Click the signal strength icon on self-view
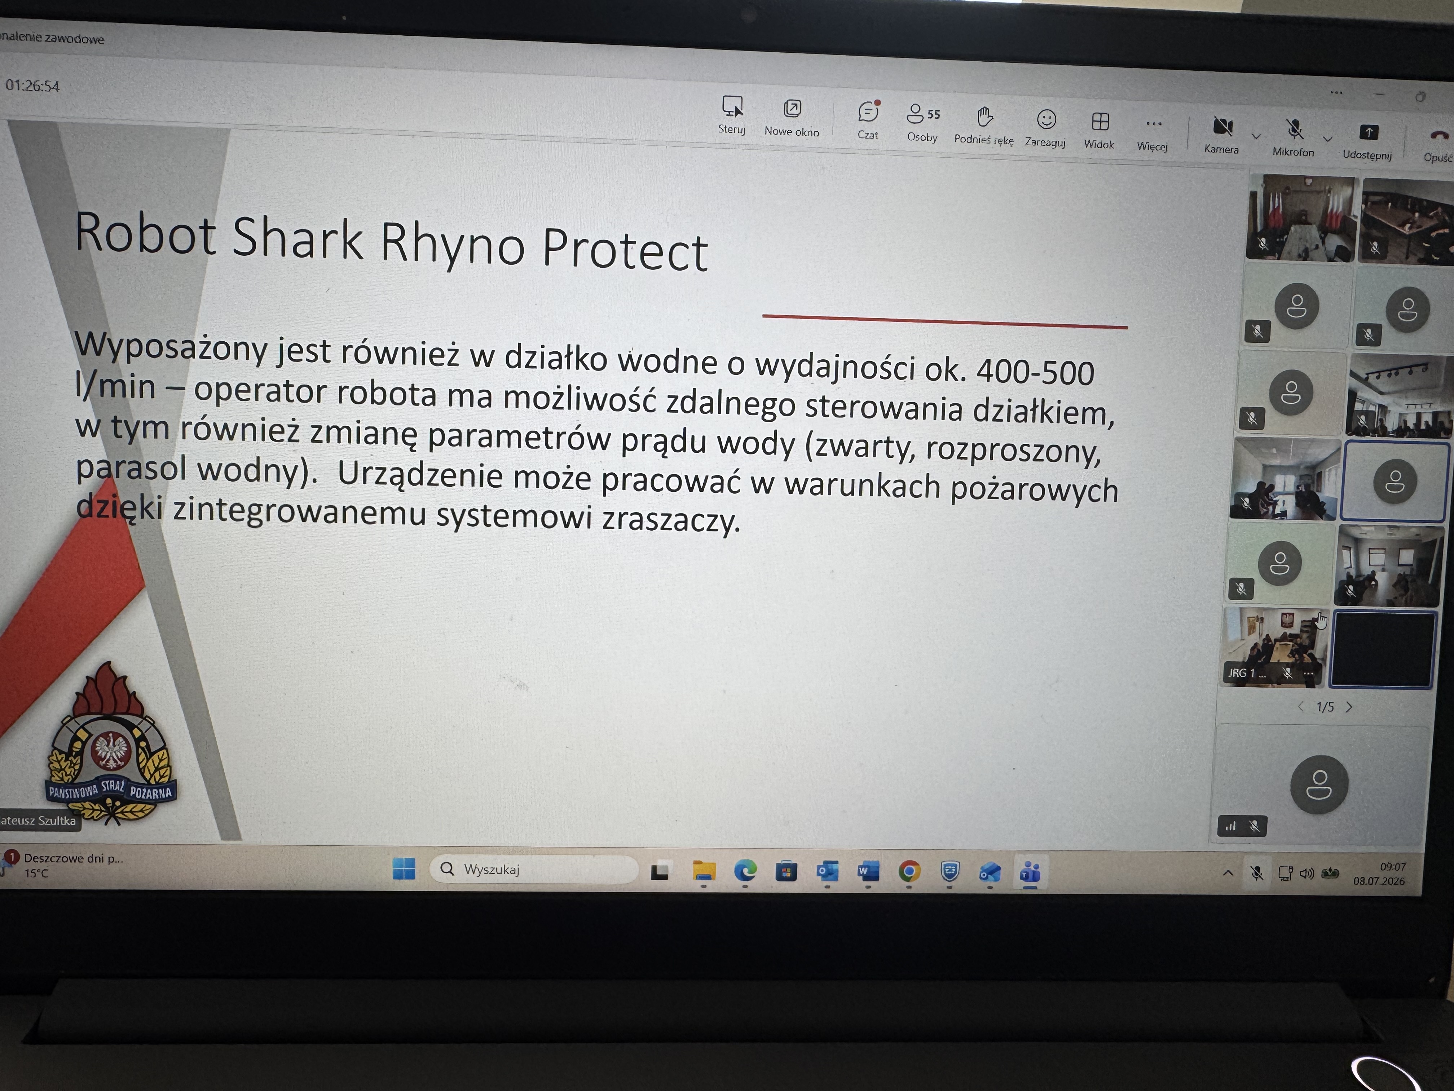 [1230, 826]
